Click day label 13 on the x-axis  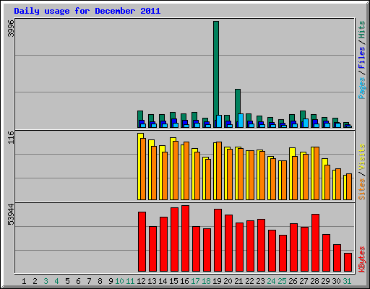pos(152,281)
